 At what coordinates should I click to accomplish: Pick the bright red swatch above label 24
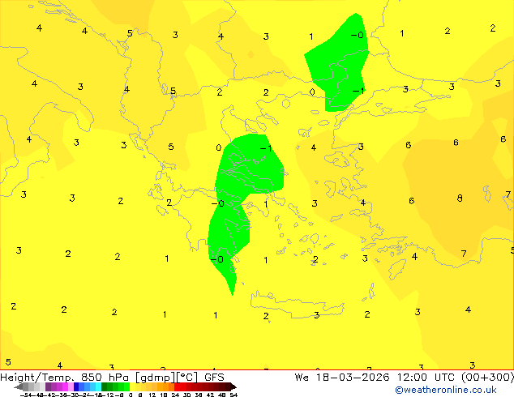click(x=177, y=386)
